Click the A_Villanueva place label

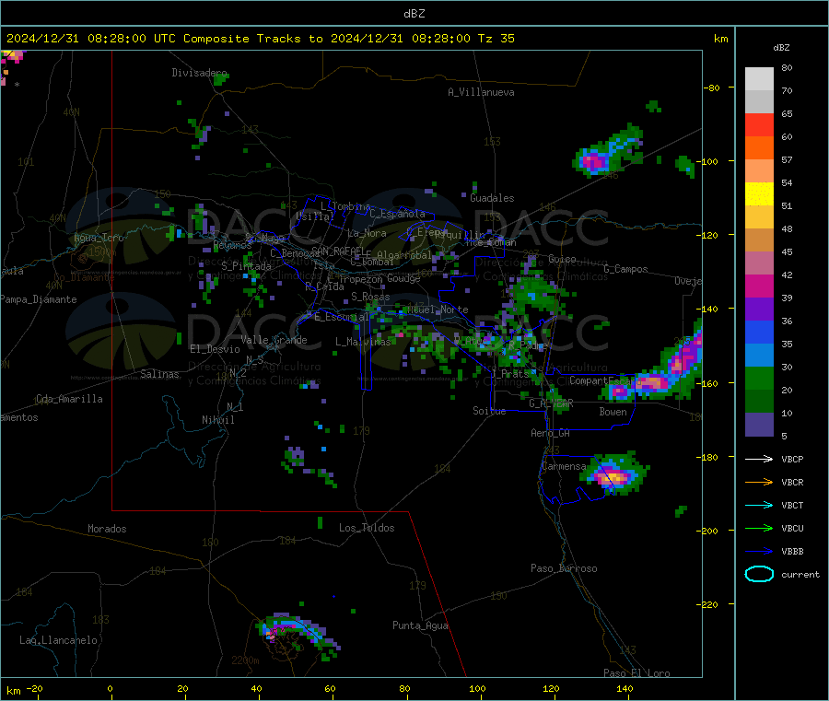(481, 92)
